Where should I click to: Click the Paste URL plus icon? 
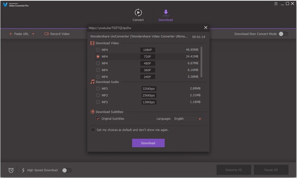tap(11, 34)
